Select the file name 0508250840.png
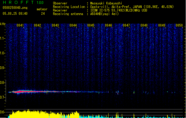The width and height of the screenshot is (186, 118). tap(15, 8)
